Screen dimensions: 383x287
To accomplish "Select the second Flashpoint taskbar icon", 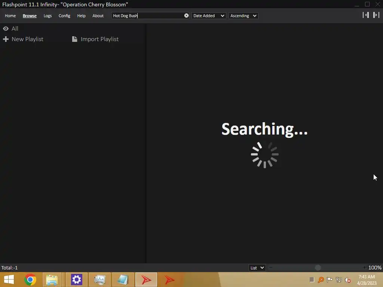I will [x=169, y=280].
